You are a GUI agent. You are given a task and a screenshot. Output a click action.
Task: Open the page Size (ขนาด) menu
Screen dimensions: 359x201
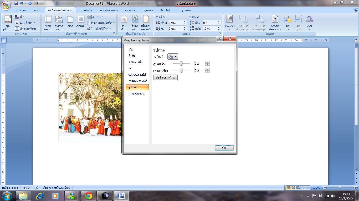(x=70, y=23)
